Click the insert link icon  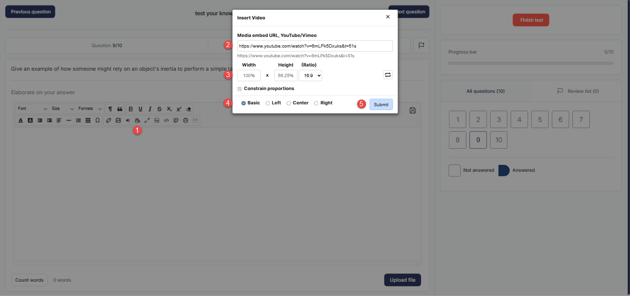pos(109,121)
